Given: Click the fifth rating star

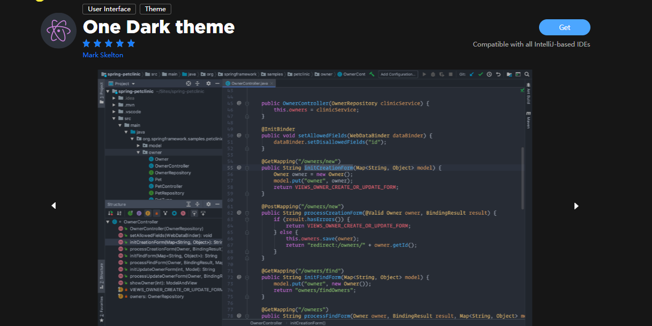Looking at the screenshot, I should (131, 43).
